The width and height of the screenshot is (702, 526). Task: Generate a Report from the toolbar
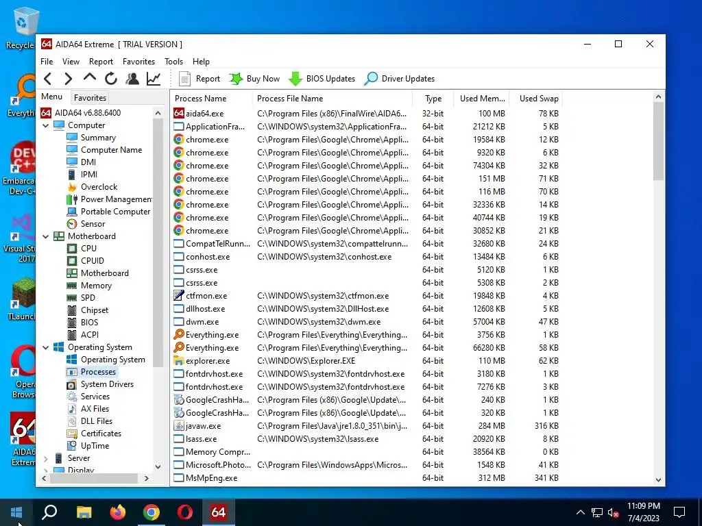tap(199, 79)
